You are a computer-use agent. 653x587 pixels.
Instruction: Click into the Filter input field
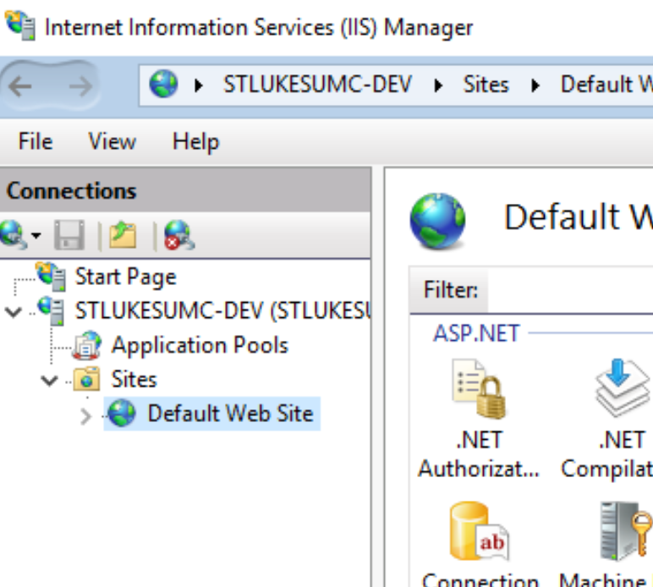pyautogui.click(x=570, y=290)
